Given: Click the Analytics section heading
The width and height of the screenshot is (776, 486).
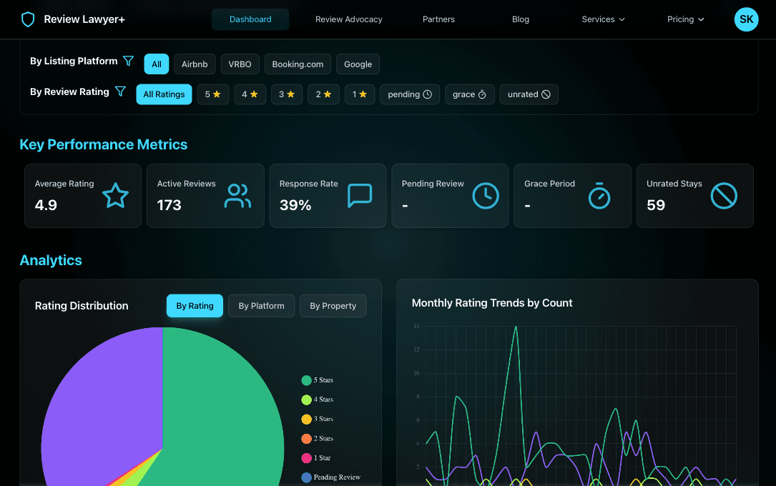Looking at the screenshot, I should (x=51, y=261).
